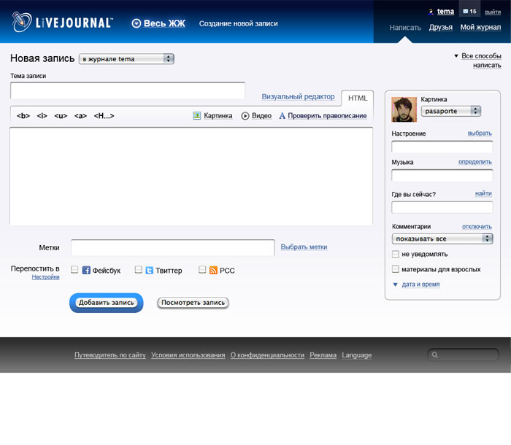Open the Друзья menu item
Viewport: 511px width, 445px height.
pos(440,27)
